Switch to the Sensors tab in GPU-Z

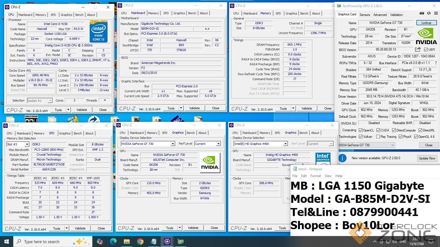(x=365, y=15)
